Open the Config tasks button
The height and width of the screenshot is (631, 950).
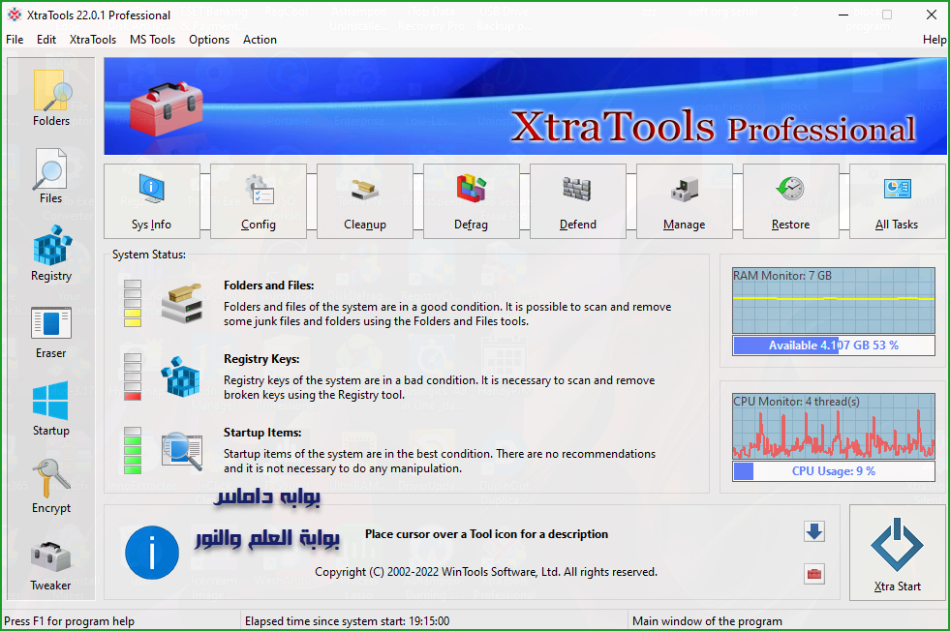click(259, 201)
